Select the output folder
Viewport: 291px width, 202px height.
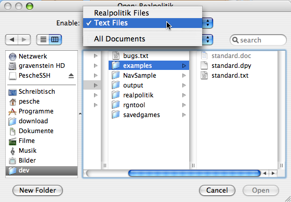point(149,85)
